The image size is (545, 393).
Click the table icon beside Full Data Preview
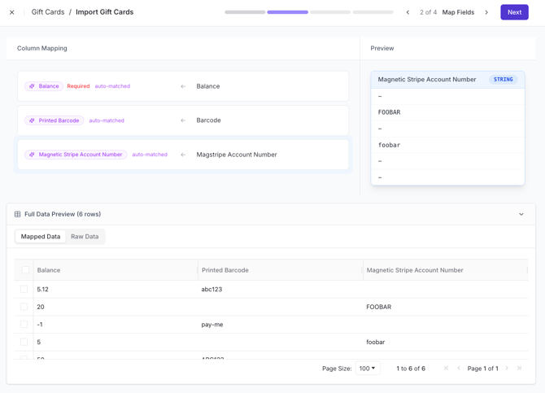click(x=17, y=214)
